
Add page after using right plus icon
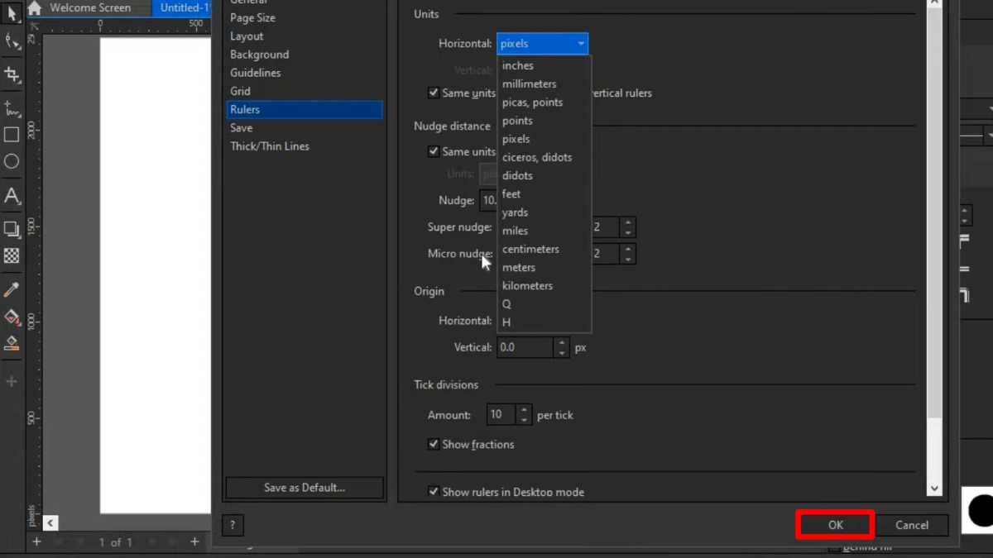[x=194, y=541]
